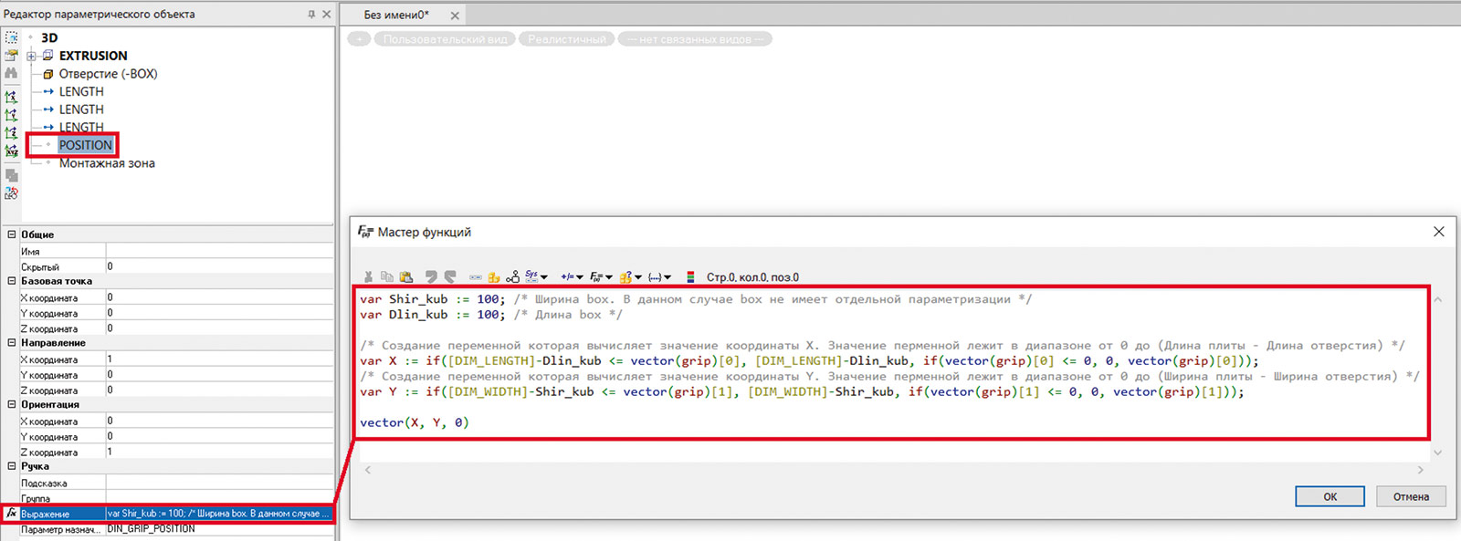Collapse the Общие property group
This screenshot has height=541, width=1461.
[11, 234]
